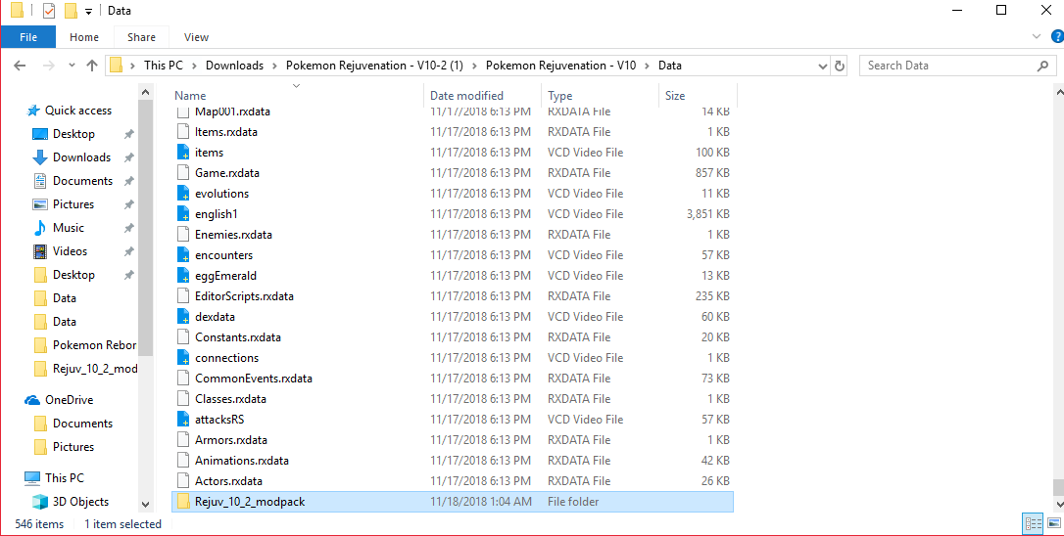This screenshot has height=536, width=1064.
Task: Click the Properties icon in title bar
Action: 48,11
